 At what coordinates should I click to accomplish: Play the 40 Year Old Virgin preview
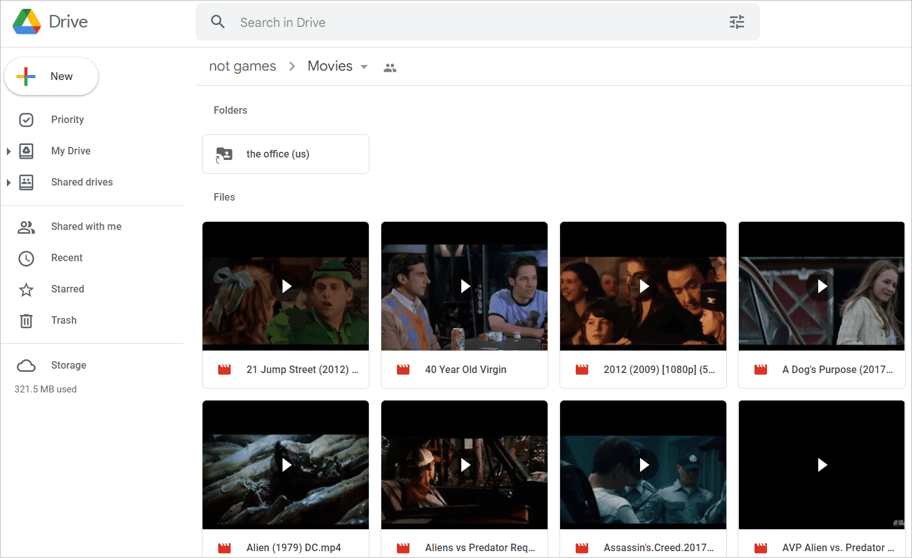pyautogui.click(x=465, y=286)
